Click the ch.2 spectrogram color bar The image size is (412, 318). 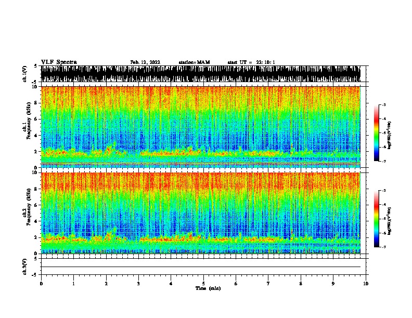377,219
